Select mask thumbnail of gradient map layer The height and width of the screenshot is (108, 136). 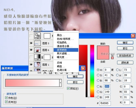coord(47,57)
